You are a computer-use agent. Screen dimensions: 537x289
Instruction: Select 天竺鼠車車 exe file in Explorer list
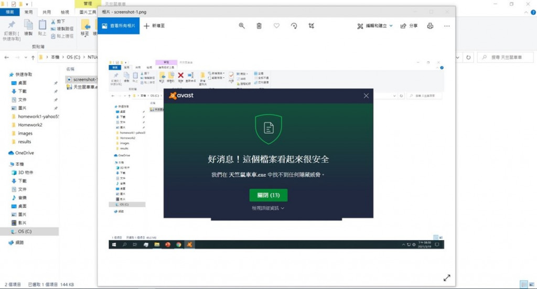tap(82, 87)
